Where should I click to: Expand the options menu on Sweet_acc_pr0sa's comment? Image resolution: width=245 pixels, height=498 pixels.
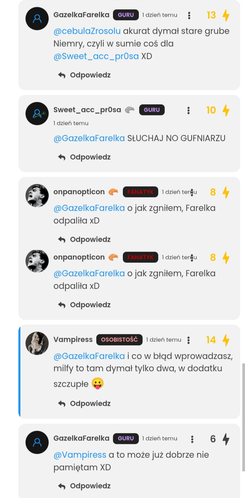189,110
